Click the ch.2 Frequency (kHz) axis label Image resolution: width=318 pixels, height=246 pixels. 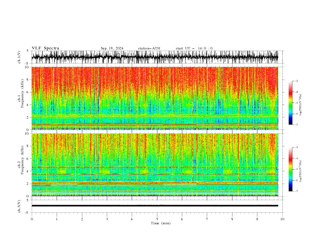pos(21,160)
